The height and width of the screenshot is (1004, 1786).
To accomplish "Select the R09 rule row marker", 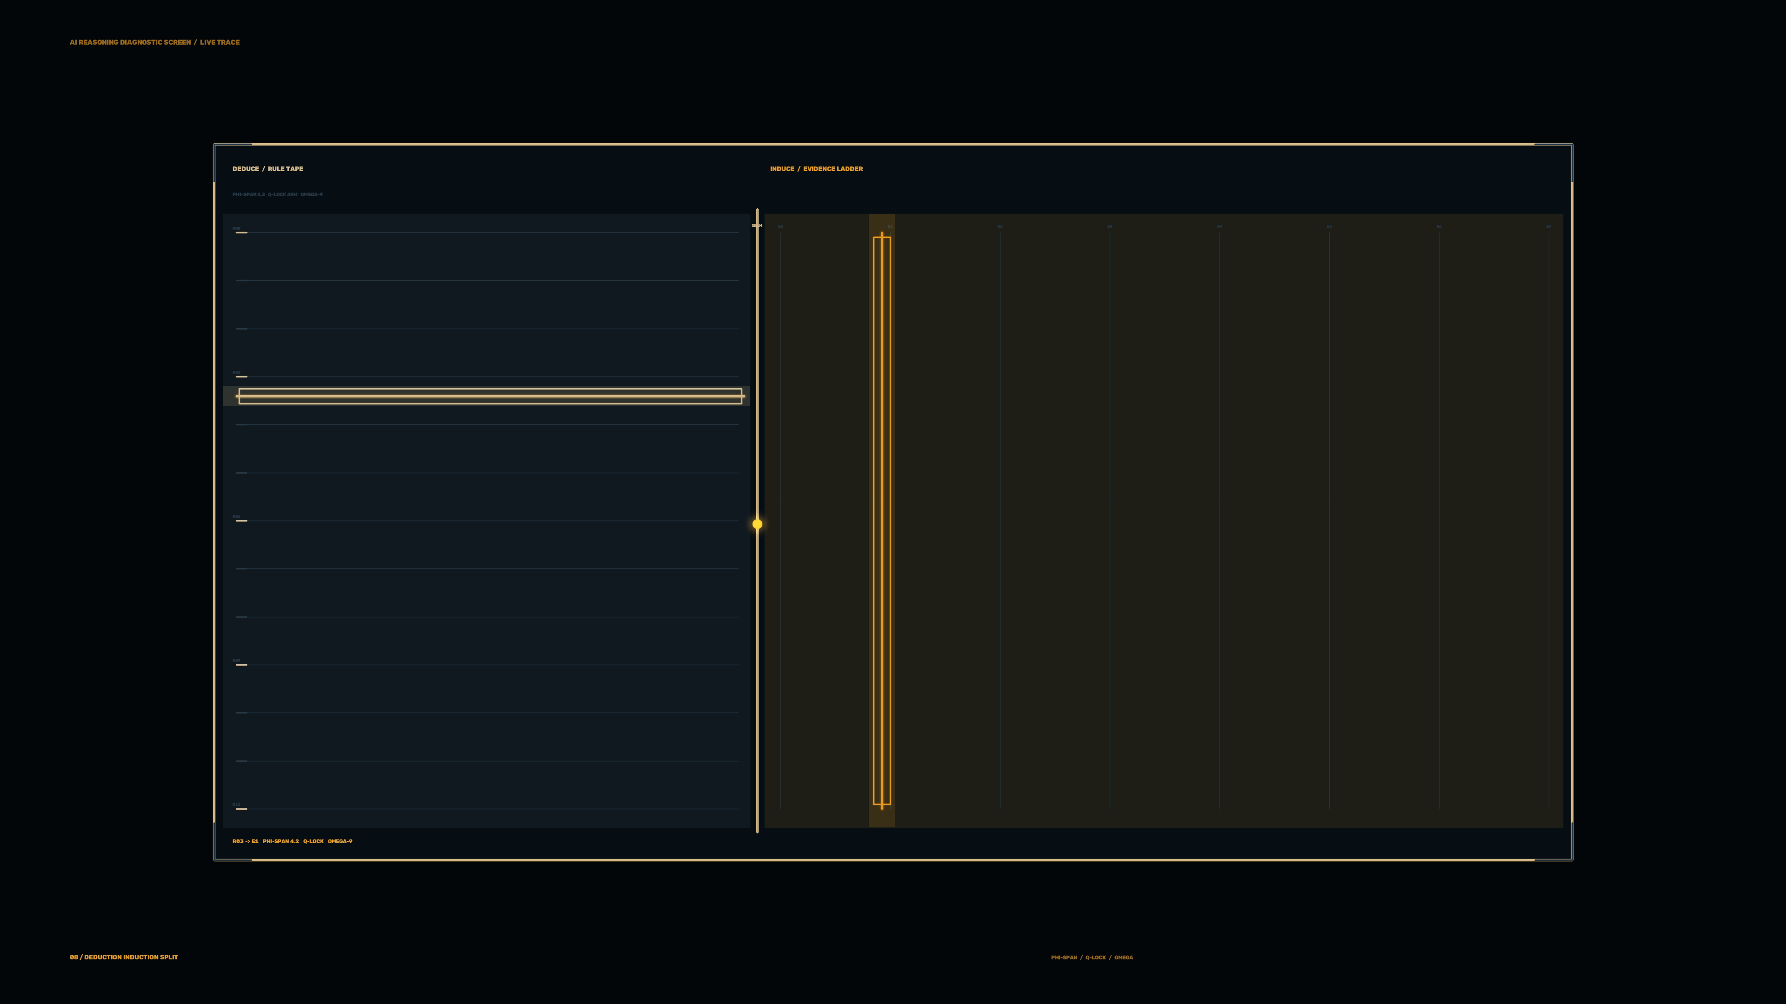I will pos(241,665).
